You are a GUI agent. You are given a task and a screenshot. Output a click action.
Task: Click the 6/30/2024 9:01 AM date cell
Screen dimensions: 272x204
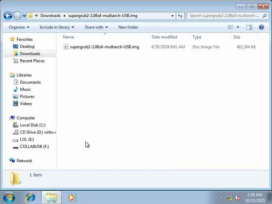point(168,47)
